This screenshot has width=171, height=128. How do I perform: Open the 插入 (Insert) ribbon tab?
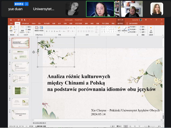pyautogui.click(x=40, y=23)
